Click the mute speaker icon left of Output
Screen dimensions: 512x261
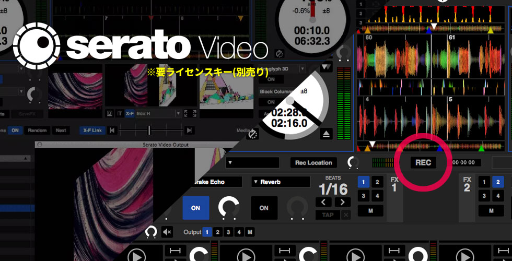pos(168,232)
